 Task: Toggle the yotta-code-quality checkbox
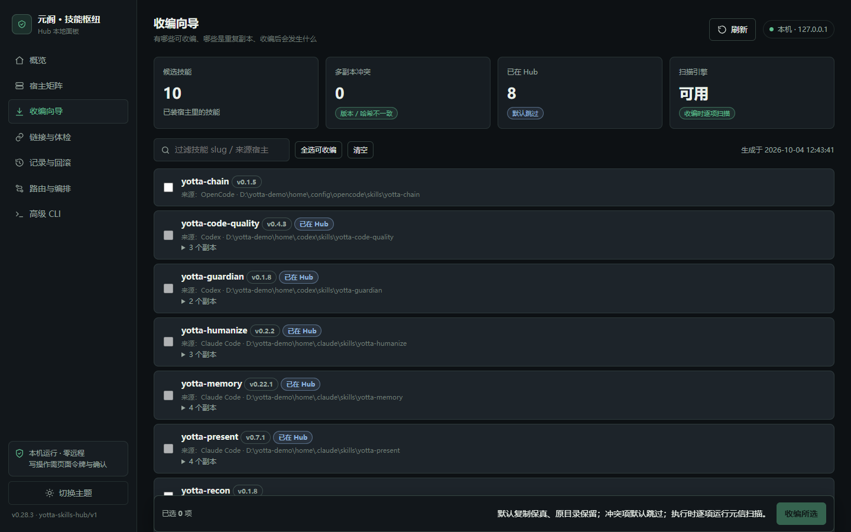[x=168, y=235]
